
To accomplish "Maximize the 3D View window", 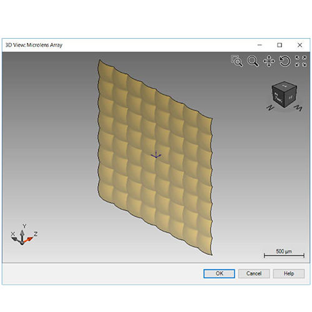I will [280, 45].
